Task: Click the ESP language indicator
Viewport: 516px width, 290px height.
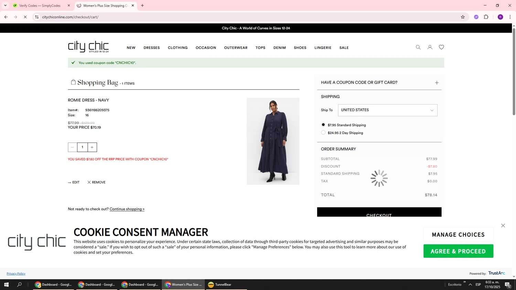Action: (x=478, y=285)
